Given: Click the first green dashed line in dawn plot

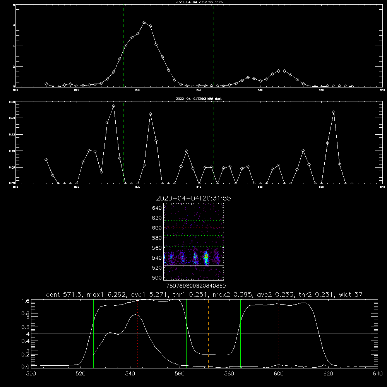Looking at the screenshot, I should pos(123,46).
